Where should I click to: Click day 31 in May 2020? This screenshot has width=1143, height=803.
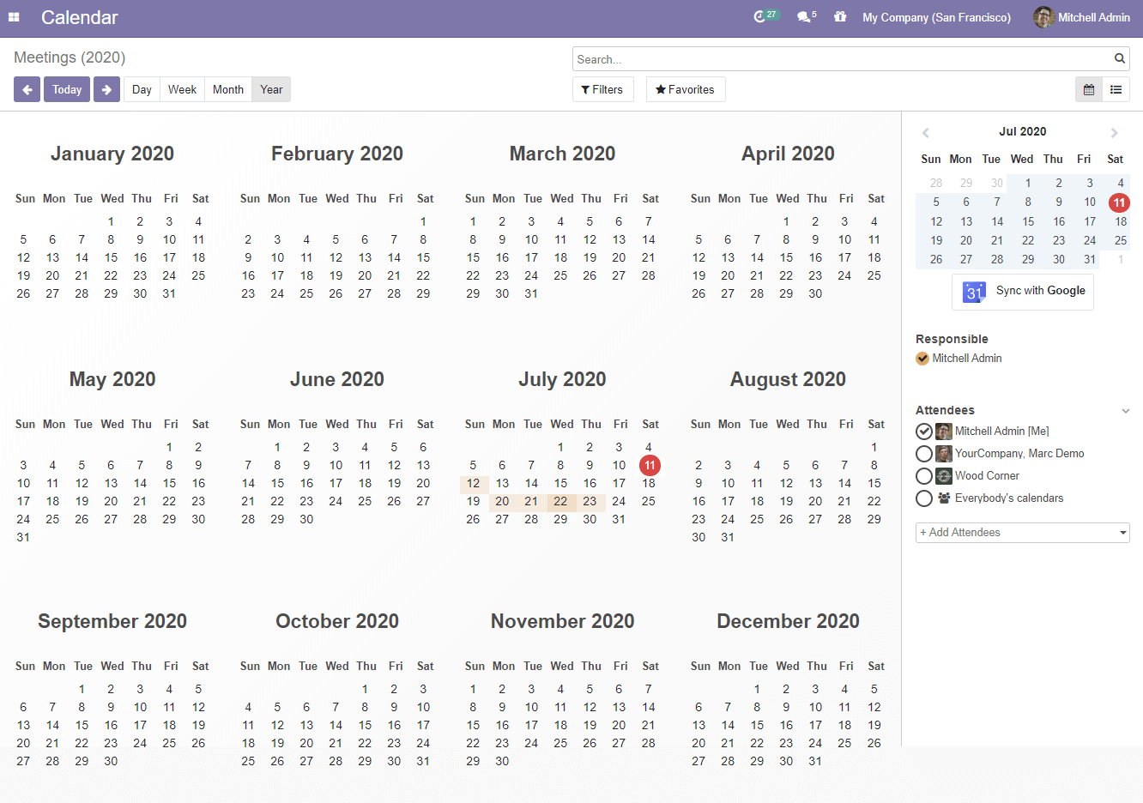[x=23, y=537]
